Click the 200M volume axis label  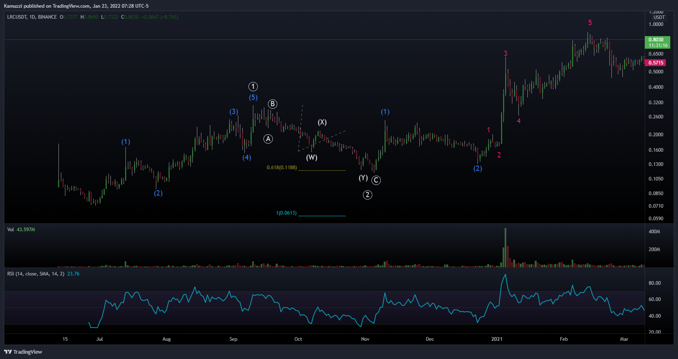[x=654, y=249]
